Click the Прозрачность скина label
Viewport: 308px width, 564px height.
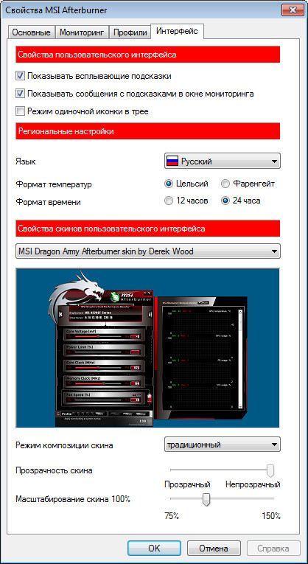[55, 470]
